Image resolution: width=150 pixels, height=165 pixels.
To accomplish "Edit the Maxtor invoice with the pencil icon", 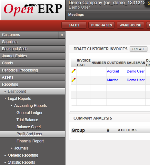I will click(74, 80).
